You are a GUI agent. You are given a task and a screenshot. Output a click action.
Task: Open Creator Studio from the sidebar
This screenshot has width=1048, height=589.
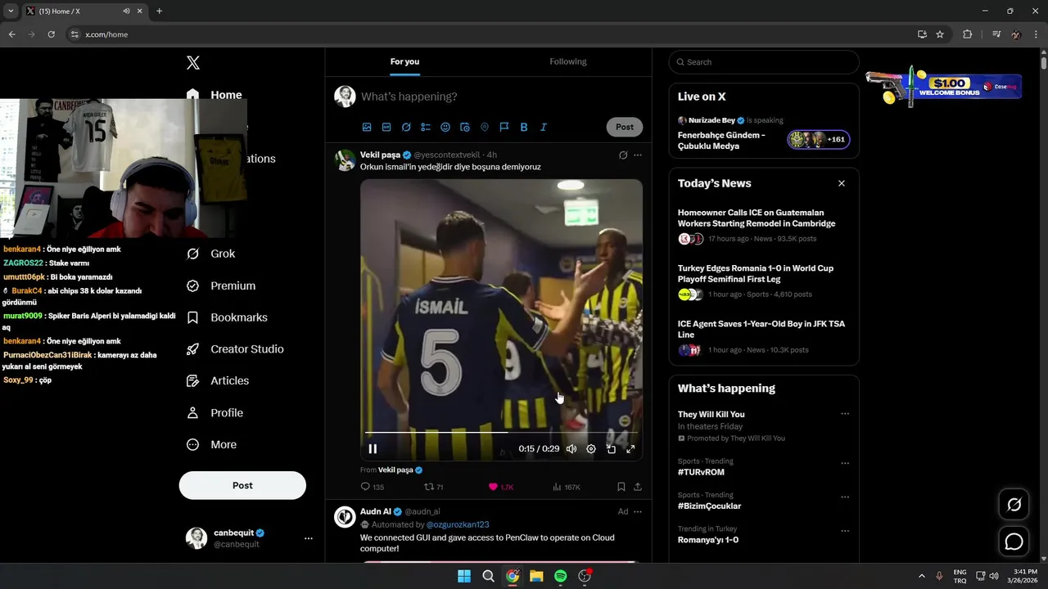coord(235,348)
